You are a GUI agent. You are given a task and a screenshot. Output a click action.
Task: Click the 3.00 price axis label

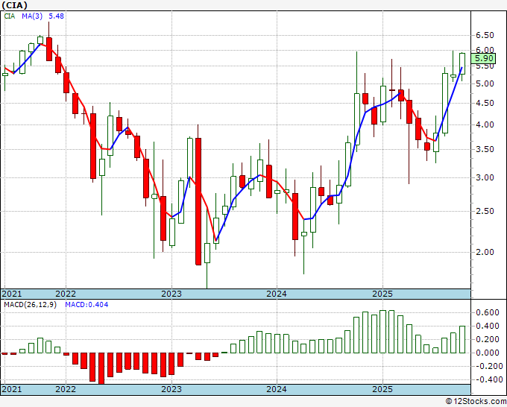coord(485,177)
